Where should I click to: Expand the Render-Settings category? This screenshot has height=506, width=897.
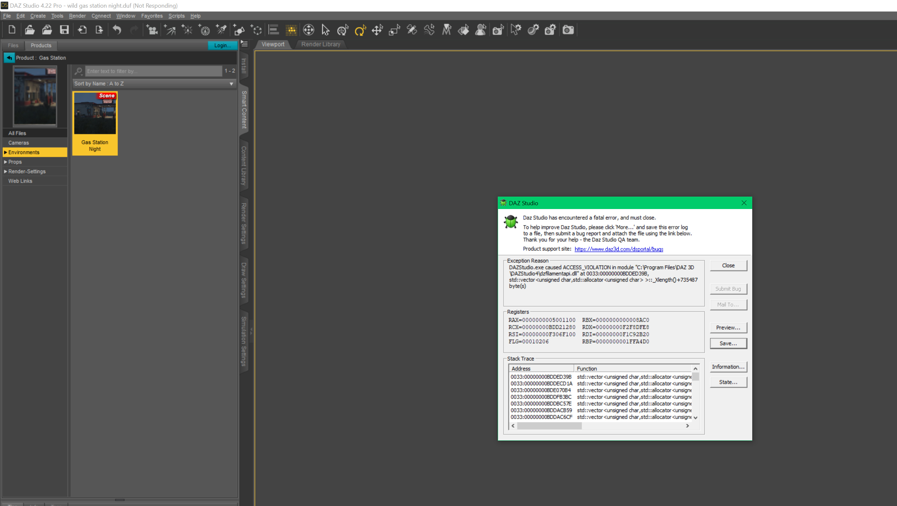[5, 171]
